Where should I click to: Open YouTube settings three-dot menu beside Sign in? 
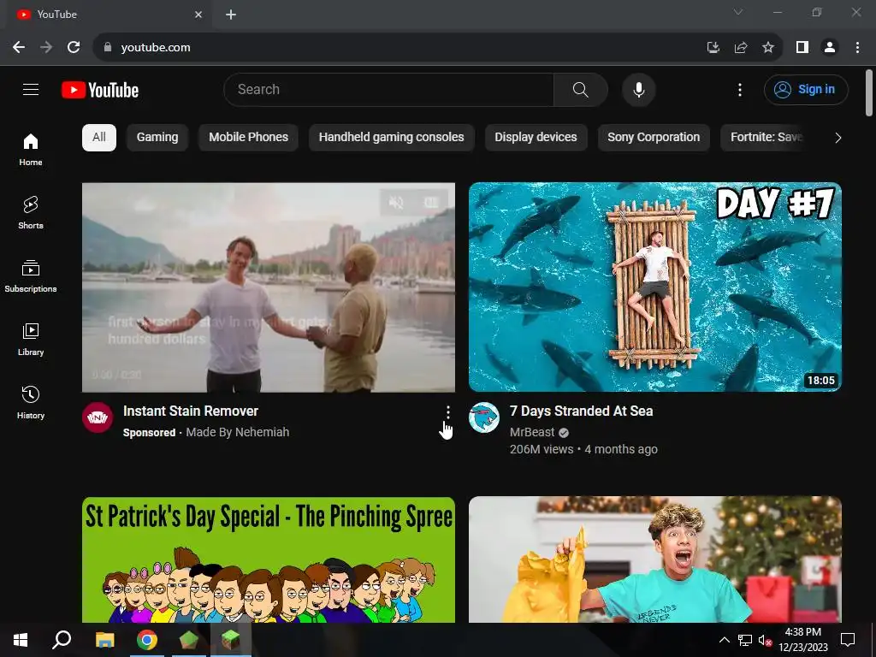pos(740,89)
